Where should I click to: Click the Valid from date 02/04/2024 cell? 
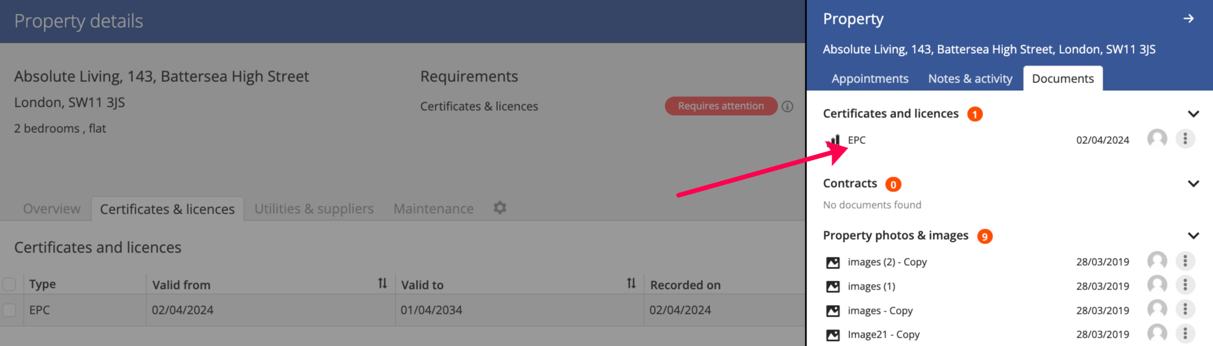pyautogui.click(x=182, y=310)
